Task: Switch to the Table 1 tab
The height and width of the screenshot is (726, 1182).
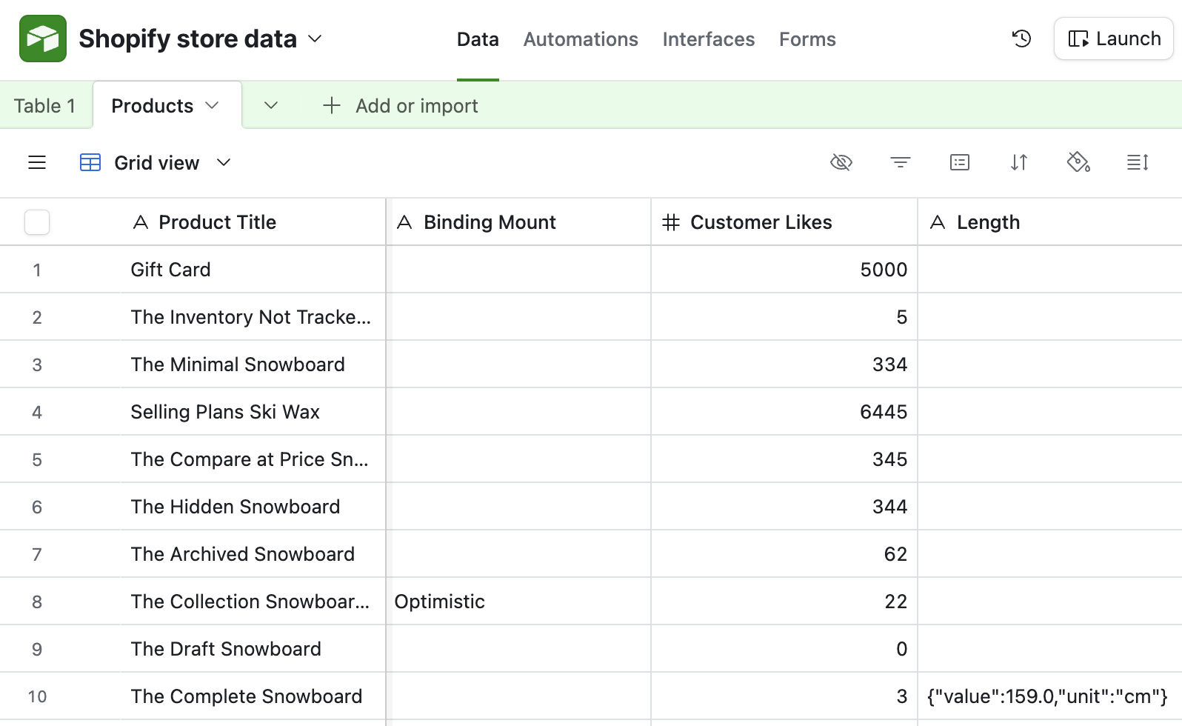Action: (44, 106)
